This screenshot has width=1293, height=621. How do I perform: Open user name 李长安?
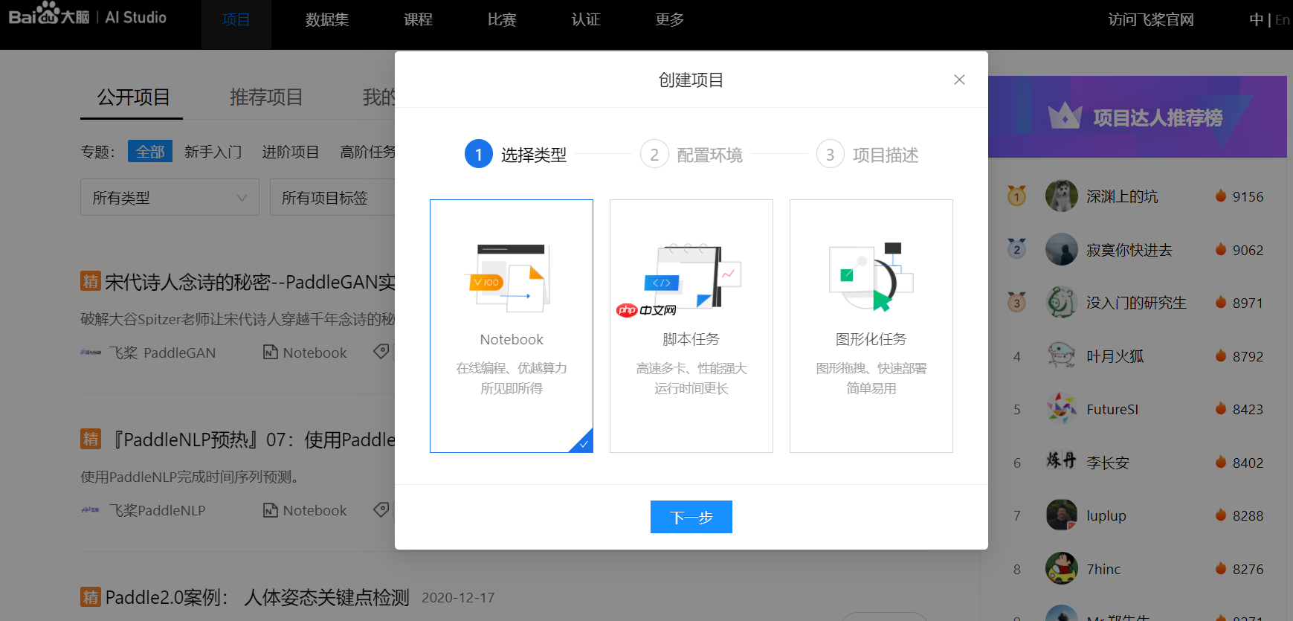1108,463
